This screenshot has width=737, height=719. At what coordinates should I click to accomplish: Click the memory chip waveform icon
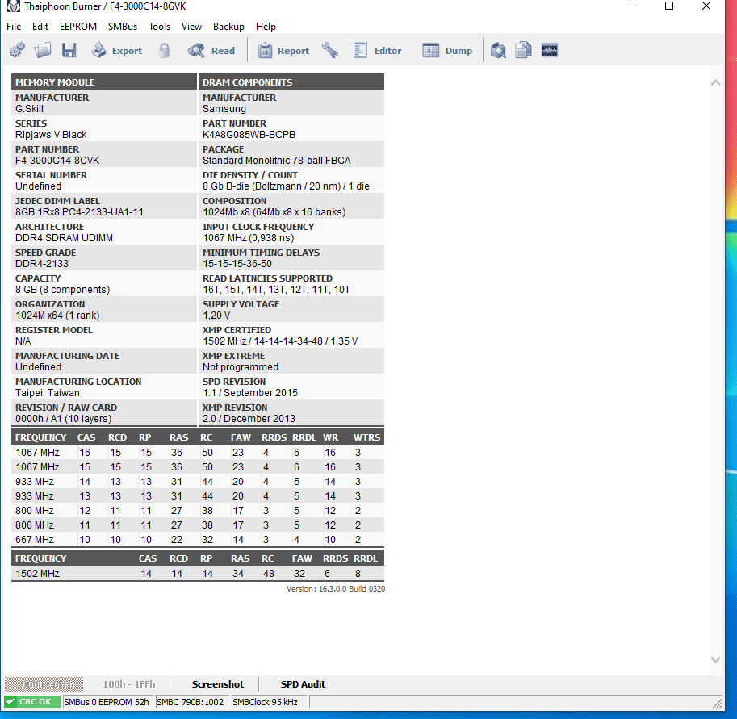point(550,50)
